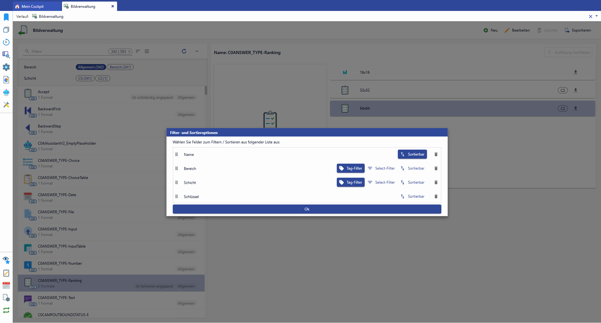Open the calendar icon in sidebar
601x323 pixels.
pyautogui.click(x=6, y=285)
